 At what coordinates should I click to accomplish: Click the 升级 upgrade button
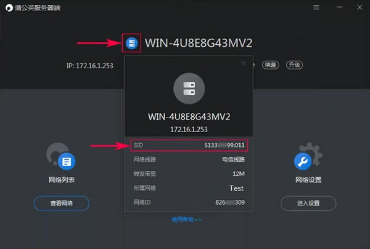294,65
